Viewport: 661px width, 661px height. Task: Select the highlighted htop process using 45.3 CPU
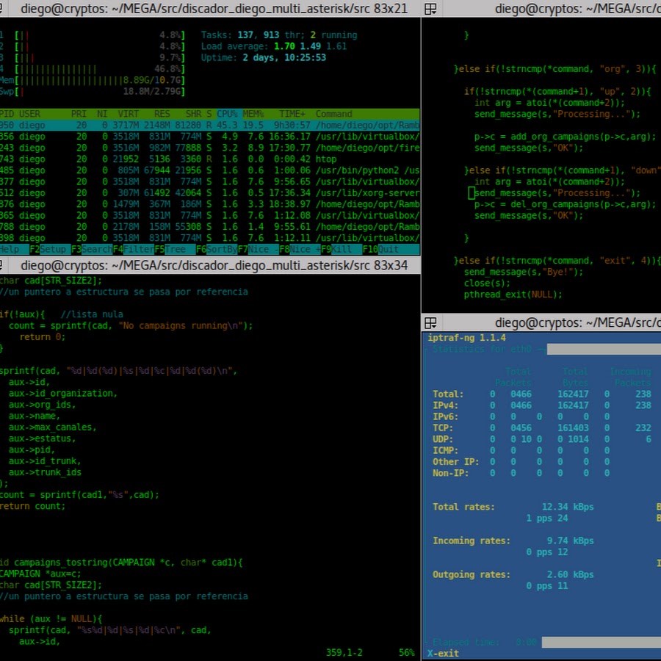tap(209, 125)
